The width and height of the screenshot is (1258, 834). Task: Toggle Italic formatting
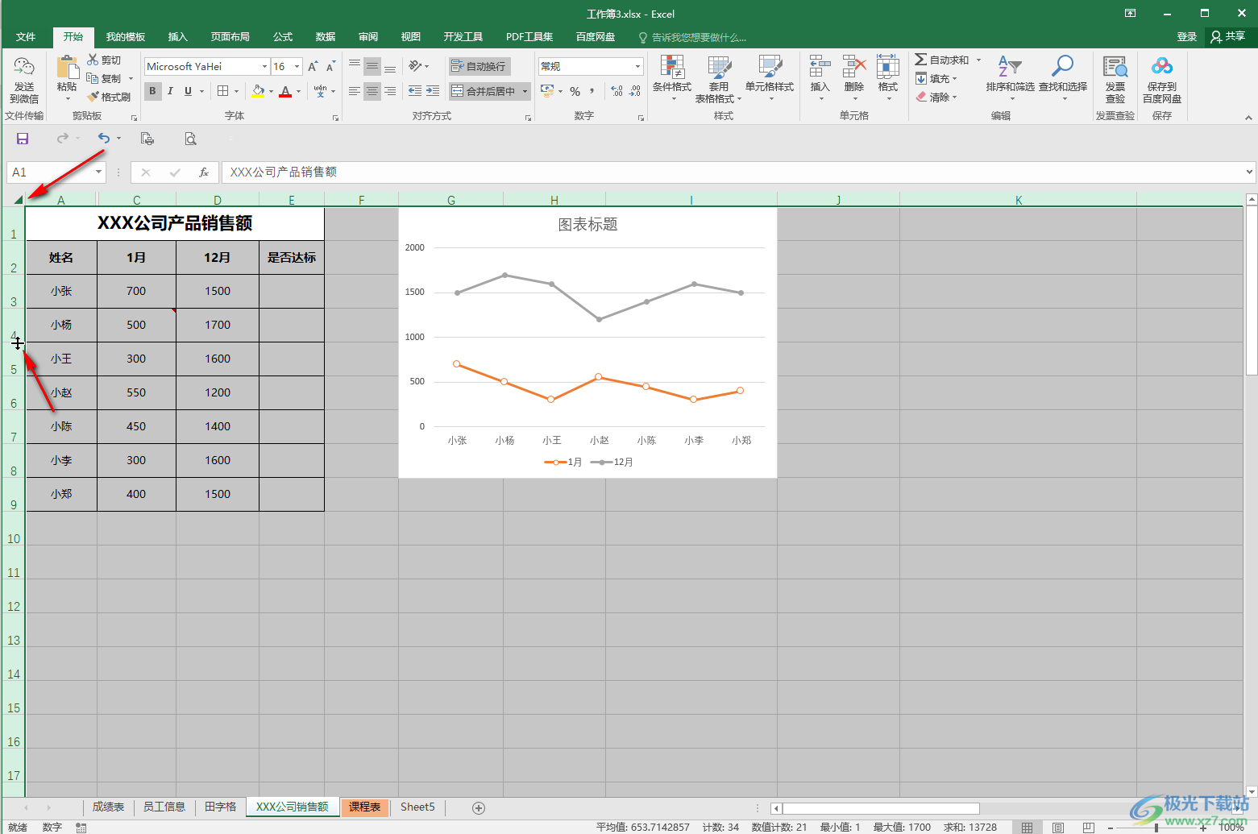[x=170, y=91]
